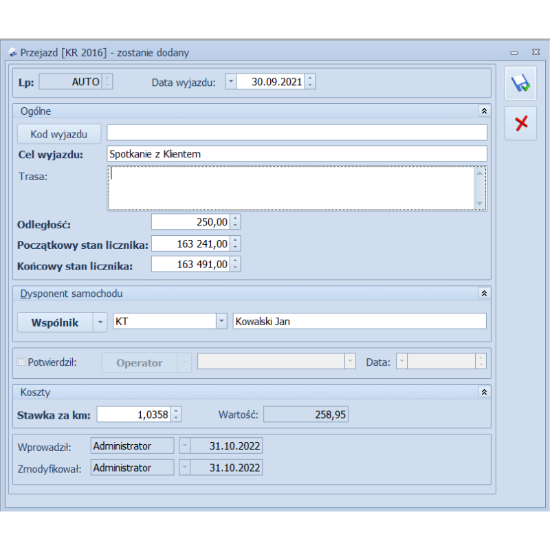
Task: Adjust the Odległość spinner arrows
Action: pos(235,222)
